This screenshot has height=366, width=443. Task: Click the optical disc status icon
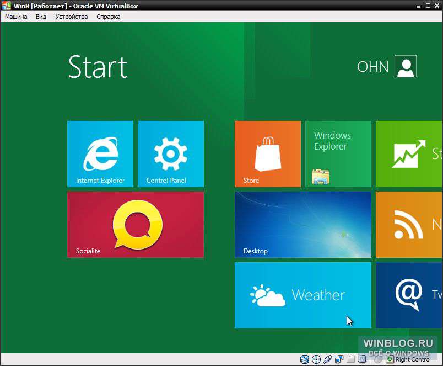coord(316,359)
